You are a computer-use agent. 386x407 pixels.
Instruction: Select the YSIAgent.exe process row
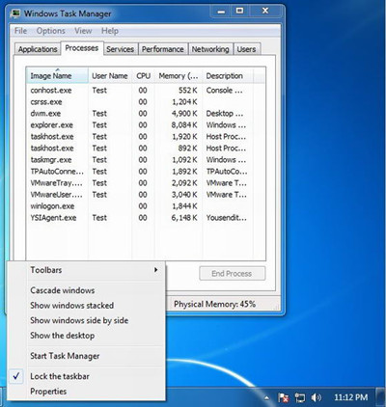pos(146,218)
